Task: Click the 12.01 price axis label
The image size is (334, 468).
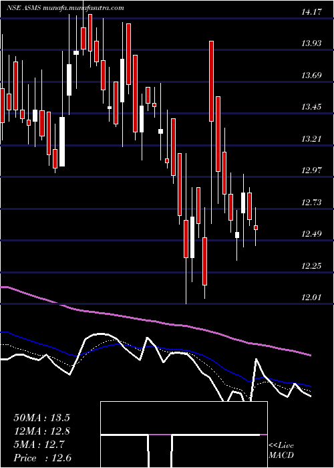Action: 312,298
